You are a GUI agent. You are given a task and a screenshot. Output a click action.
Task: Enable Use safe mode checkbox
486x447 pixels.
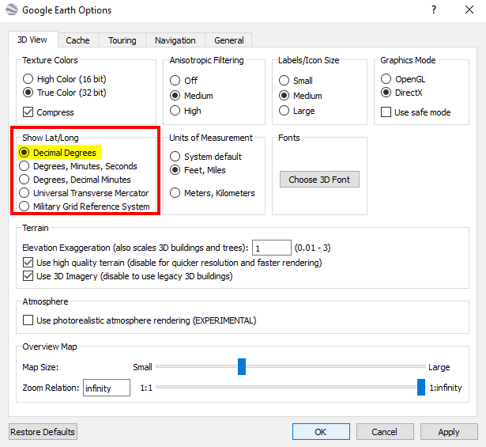(x=386, y=112)
